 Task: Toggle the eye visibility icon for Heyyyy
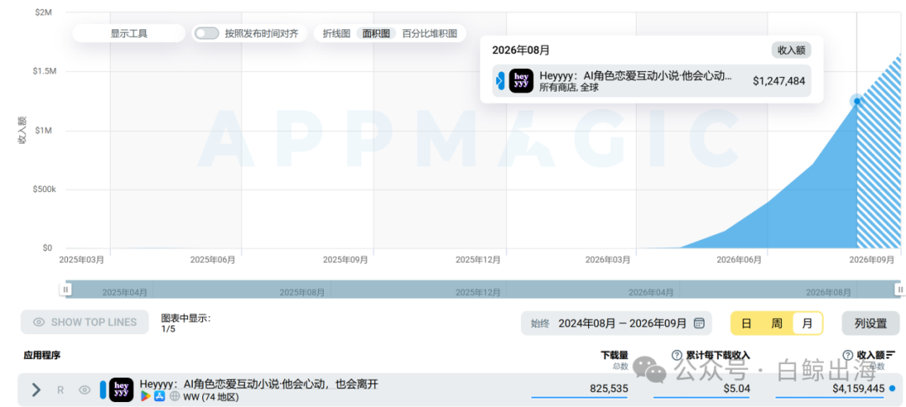point(85,389)
